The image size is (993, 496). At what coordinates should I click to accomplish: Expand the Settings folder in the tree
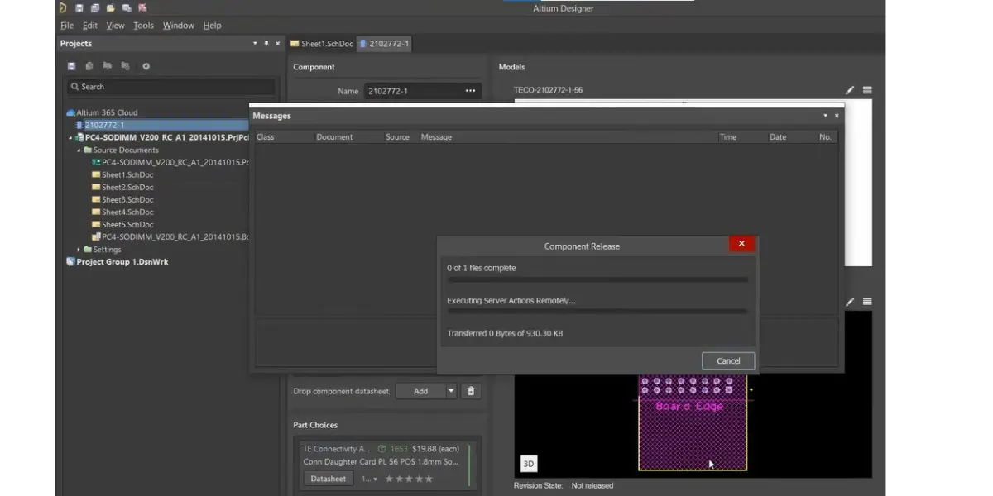(79, 250)
